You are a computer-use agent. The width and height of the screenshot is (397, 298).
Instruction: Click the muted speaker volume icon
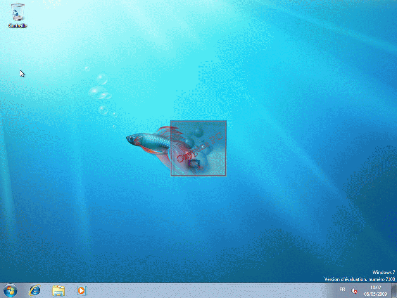coord(354,291)
